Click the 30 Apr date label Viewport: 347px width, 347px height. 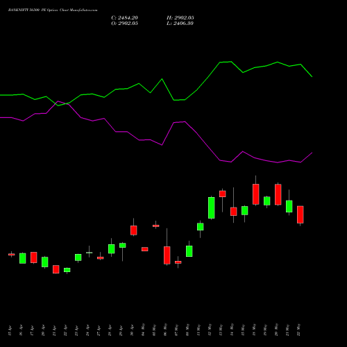tap(132, 330)
